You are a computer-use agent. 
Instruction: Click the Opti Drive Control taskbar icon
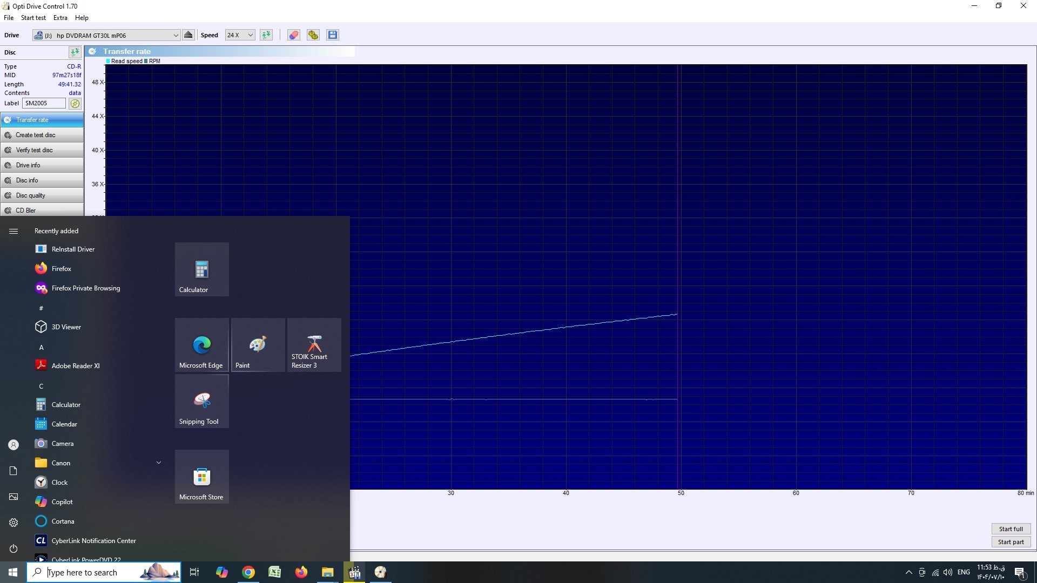pyautogui.click(x=381, y=572)
